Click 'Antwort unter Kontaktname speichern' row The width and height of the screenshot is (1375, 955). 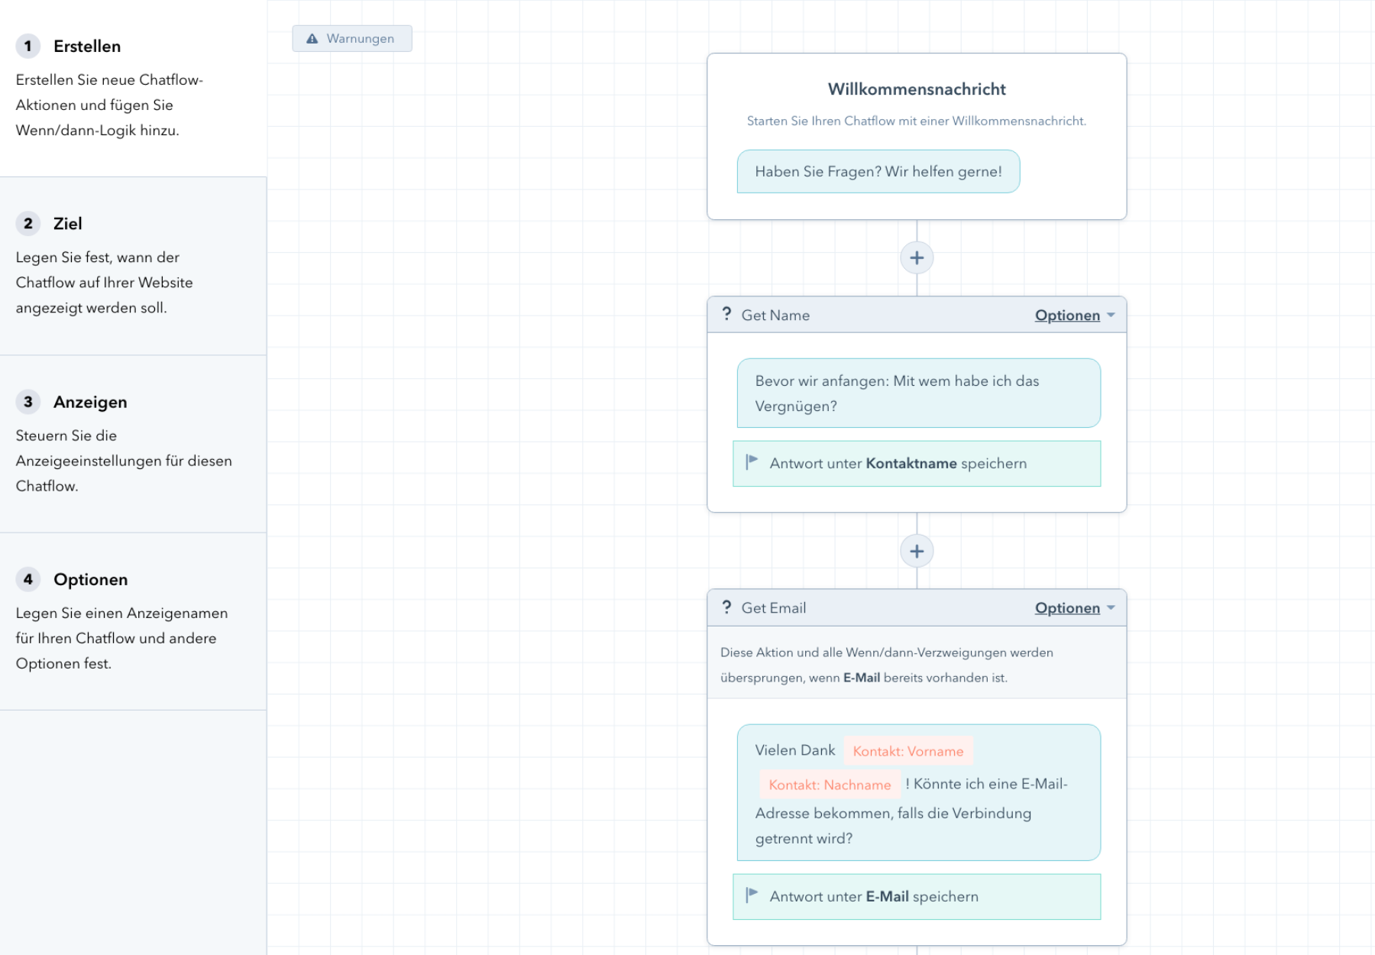click(917, 464)
